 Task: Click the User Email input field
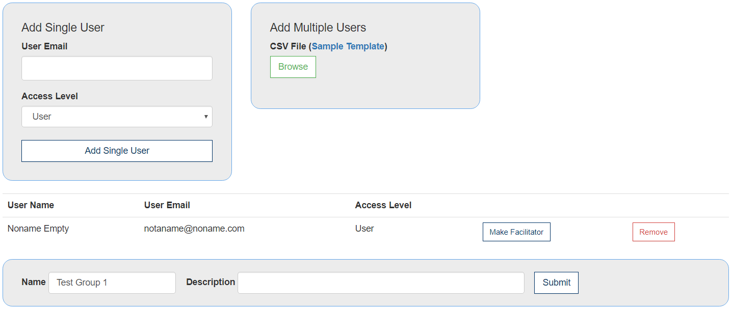117,68
